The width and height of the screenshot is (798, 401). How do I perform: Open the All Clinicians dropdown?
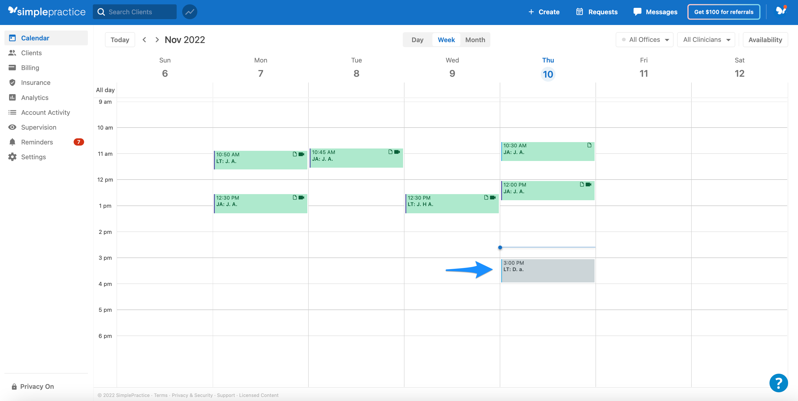tap(706, 40)
